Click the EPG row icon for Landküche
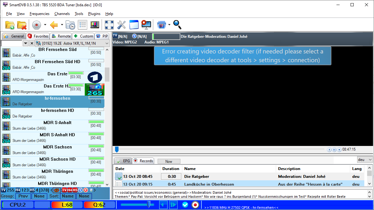Image resolution: width=374 pixels, height=210 pixels. (119, 184)
